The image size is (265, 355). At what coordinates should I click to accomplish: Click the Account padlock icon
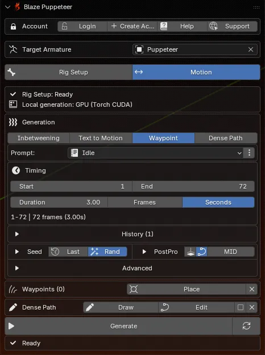coord(14,27)
